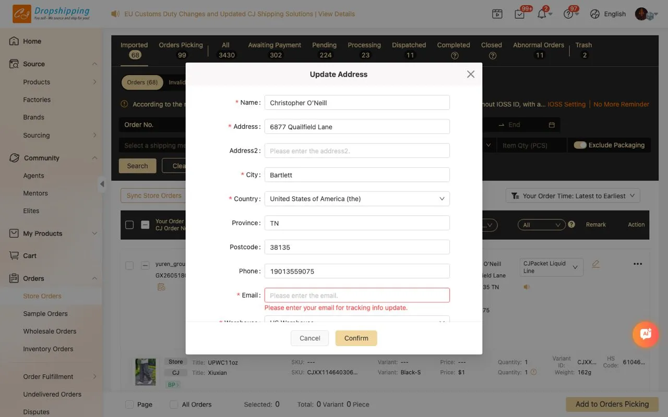Open the three-dots action menu on order
Viewport: 668px width, 417px height.
pos(638,264)
